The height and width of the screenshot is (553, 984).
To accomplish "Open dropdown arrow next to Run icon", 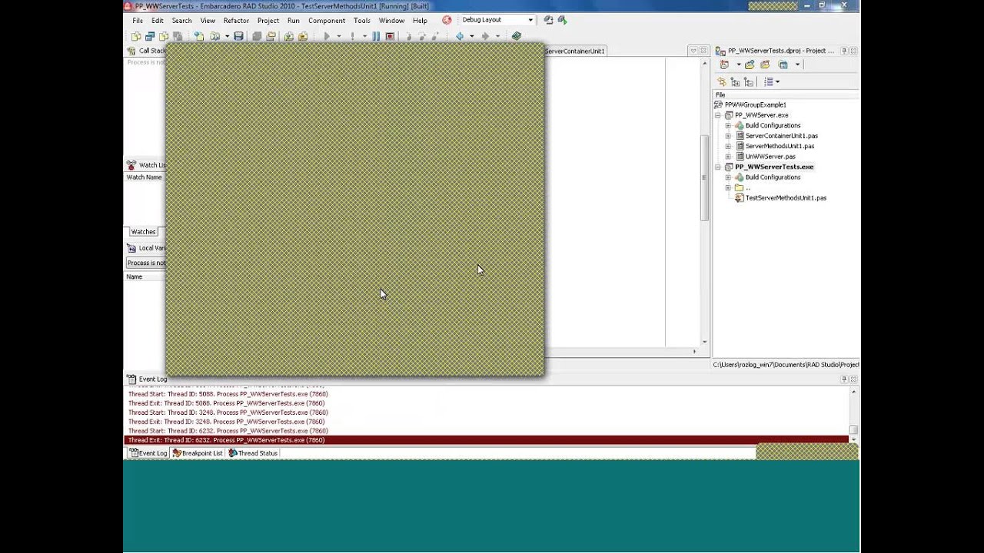I will 339,36.
